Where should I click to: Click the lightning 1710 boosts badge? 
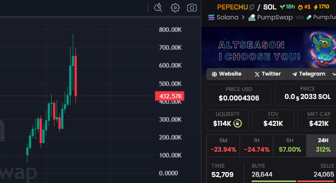point(322,7)
